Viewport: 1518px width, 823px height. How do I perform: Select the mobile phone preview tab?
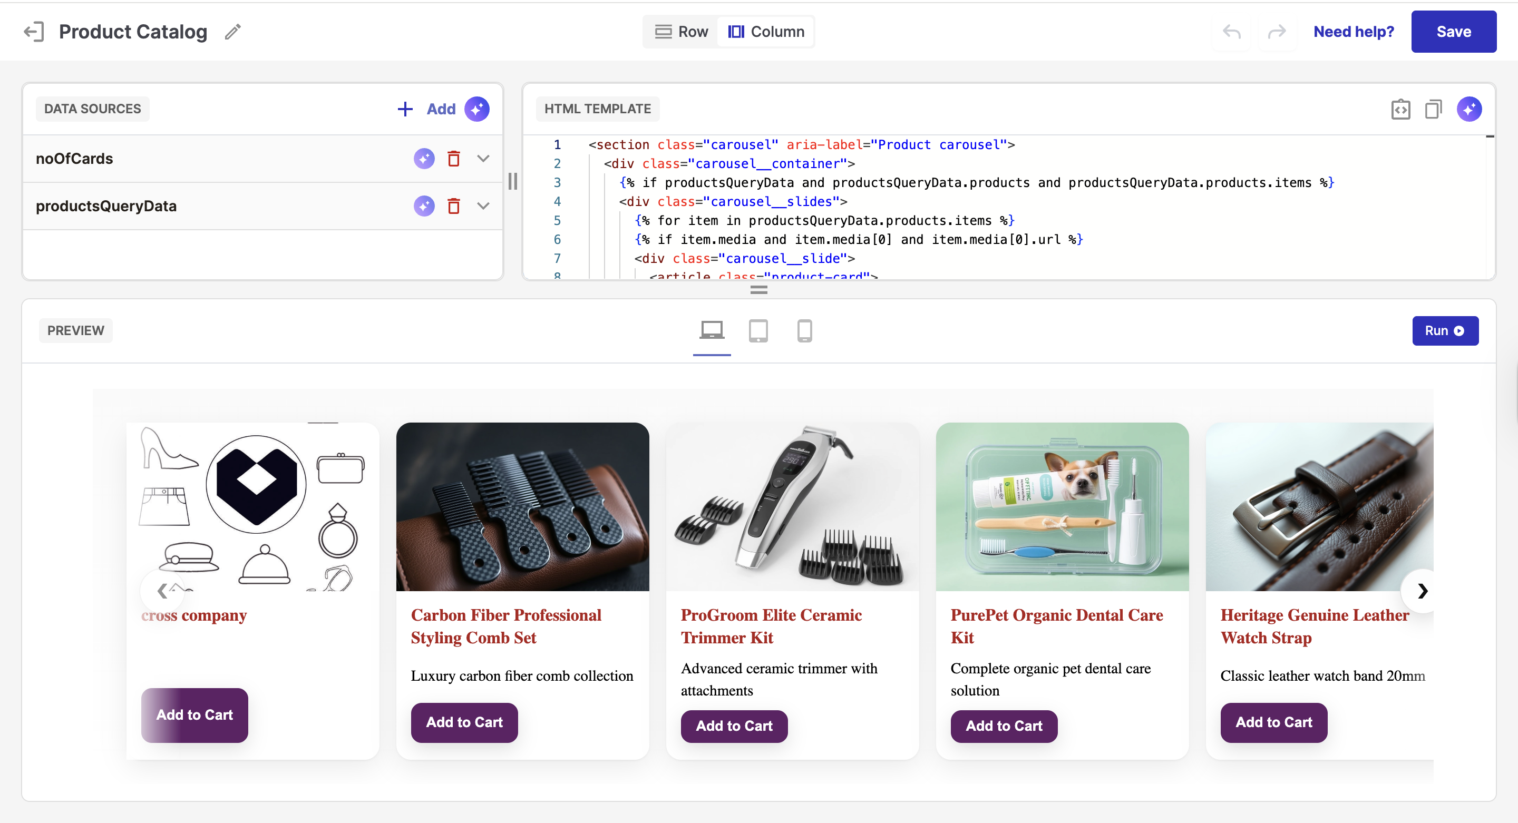coord(804,330)
